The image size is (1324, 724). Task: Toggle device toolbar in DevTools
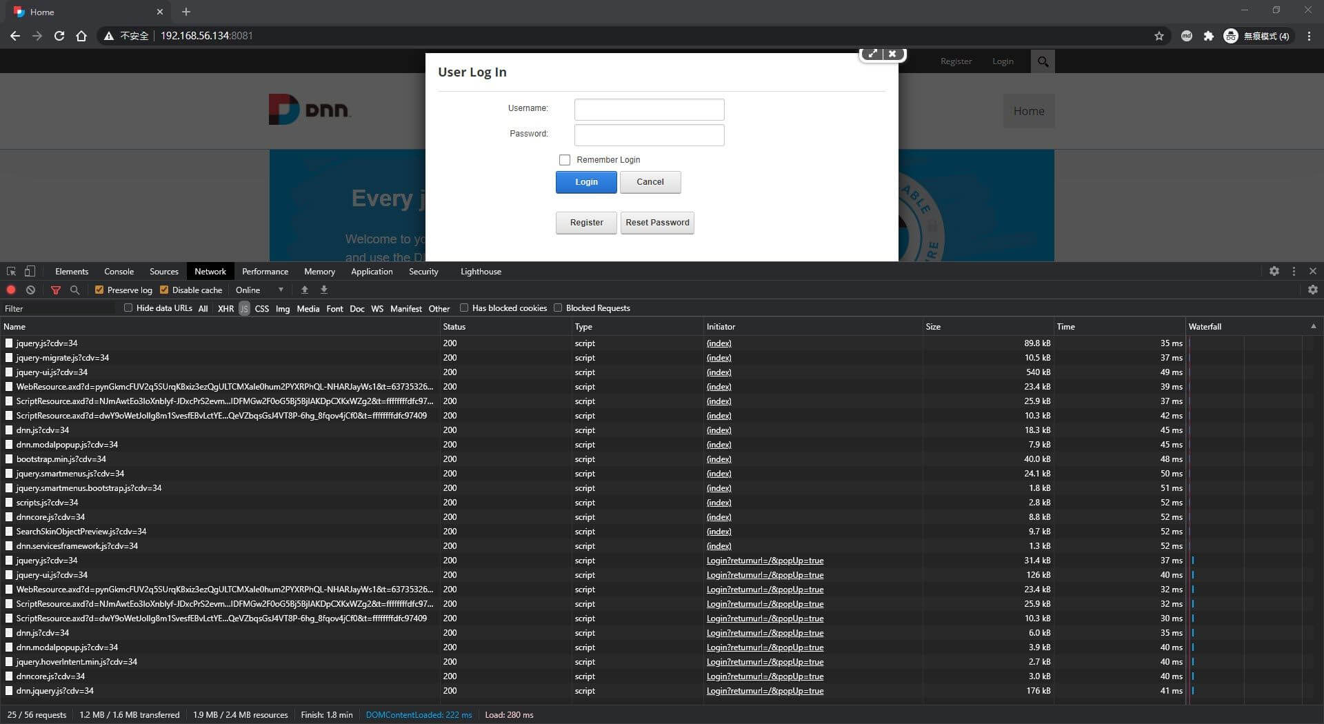[30, 272]
